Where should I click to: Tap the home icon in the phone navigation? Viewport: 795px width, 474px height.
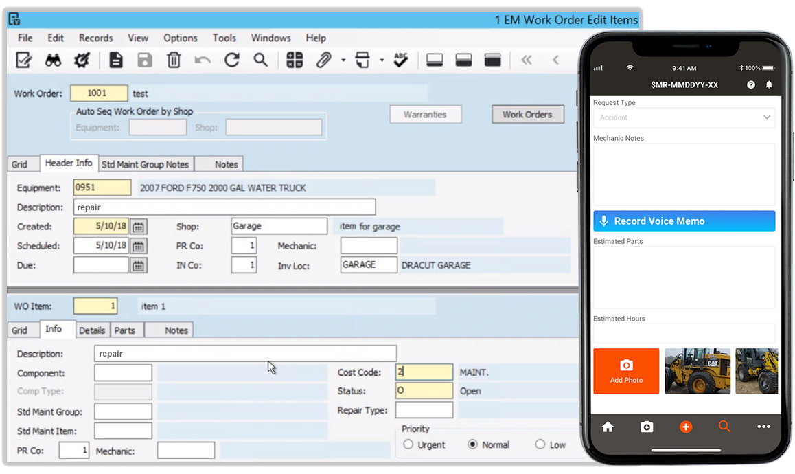pyautogui.click(x=607, y=427)
